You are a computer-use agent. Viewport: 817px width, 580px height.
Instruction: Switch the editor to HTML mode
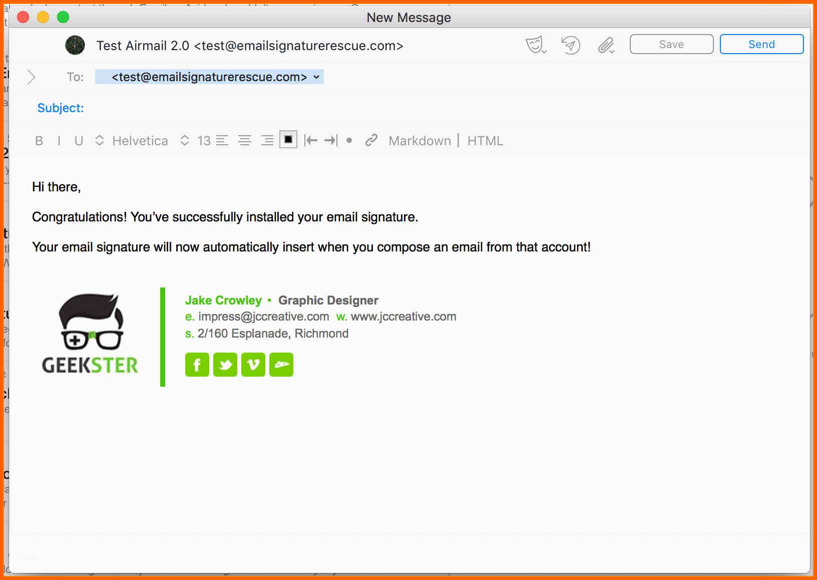tap(485, 141)
